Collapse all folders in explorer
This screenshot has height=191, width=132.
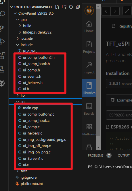(x=78, y=7)
